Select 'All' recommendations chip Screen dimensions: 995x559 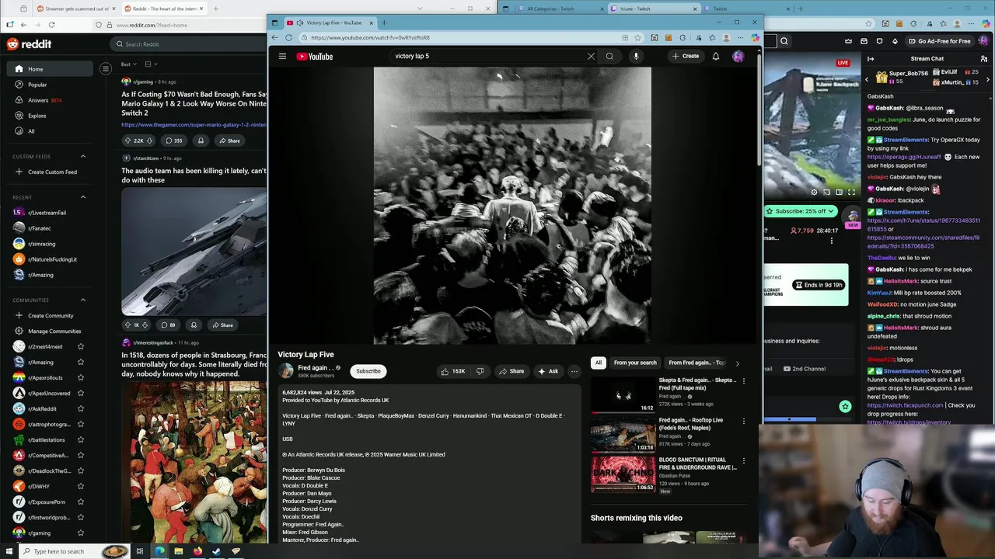coord(598,363)
